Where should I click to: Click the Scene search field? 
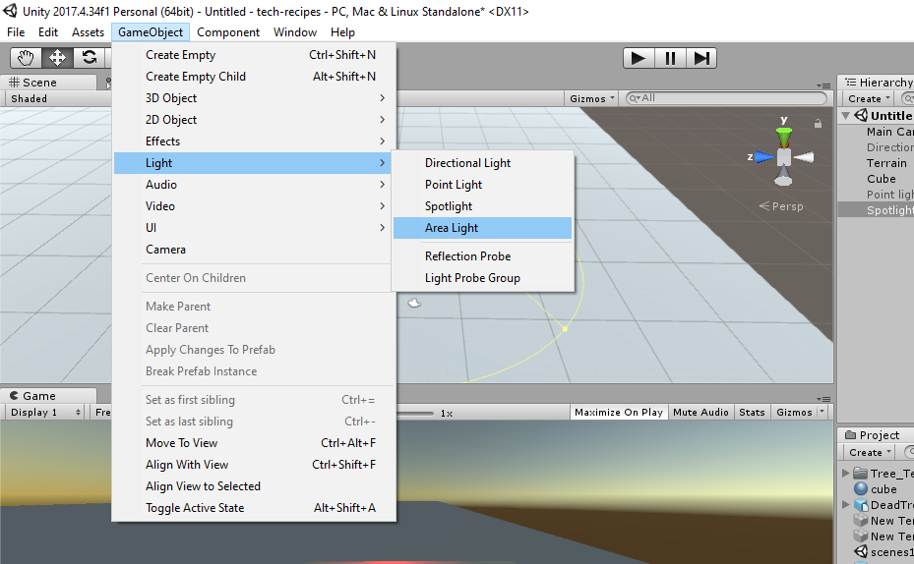(x=726, y=98)
